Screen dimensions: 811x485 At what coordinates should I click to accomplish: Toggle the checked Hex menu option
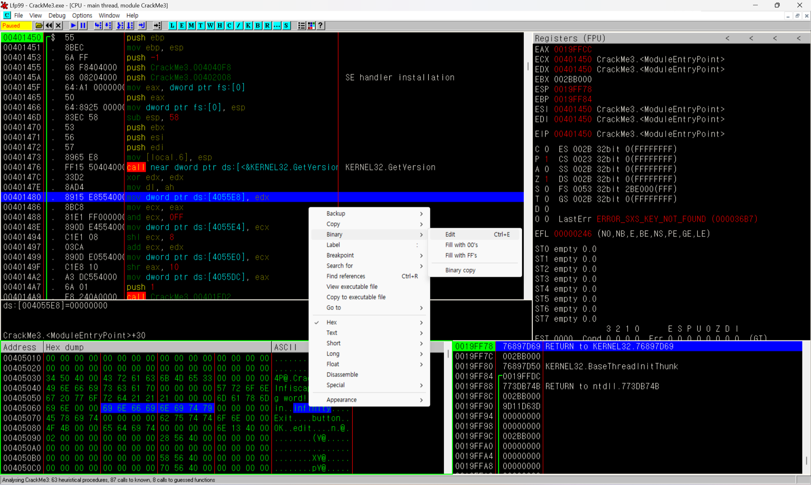point(331,322)
